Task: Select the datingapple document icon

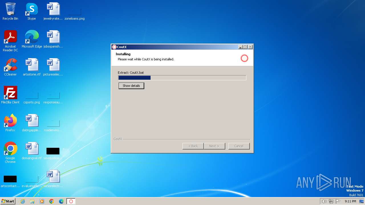Action: (x=32, y=123)
